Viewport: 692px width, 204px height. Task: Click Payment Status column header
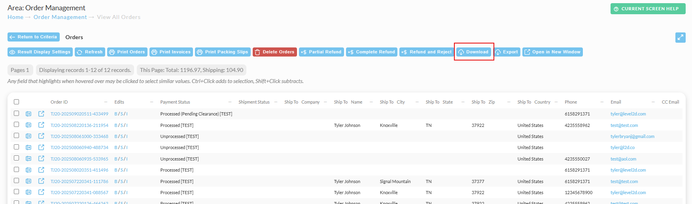pos(175,102)
